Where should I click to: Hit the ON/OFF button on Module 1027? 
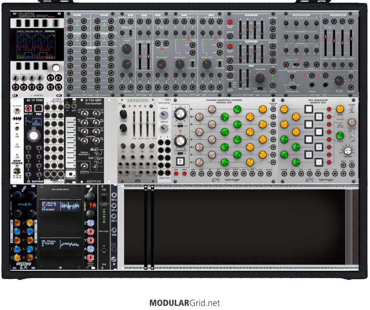[x=180, y=161]
